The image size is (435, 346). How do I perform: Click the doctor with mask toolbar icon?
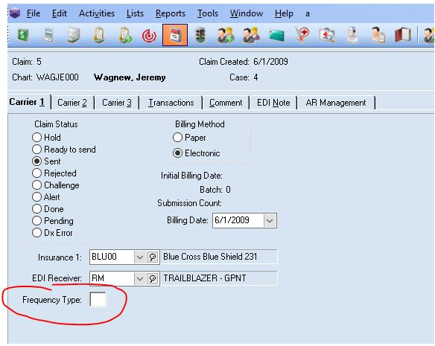352,35
